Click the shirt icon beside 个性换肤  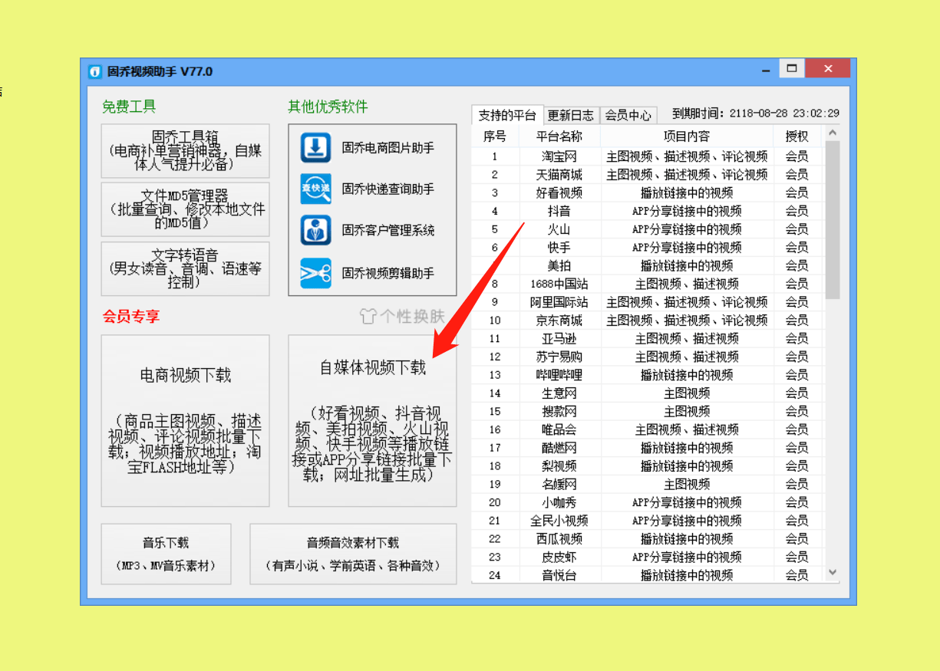[368, 316]
